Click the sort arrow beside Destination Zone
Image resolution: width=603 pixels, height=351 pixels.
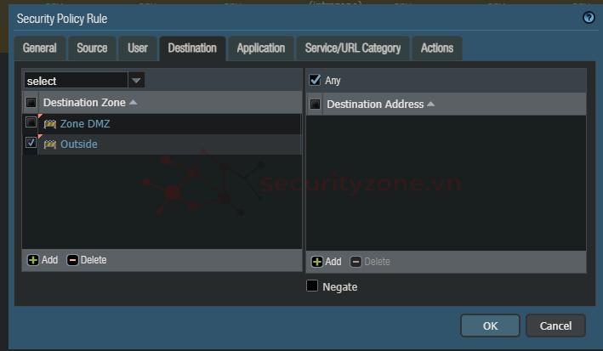[x=134, y=103]
